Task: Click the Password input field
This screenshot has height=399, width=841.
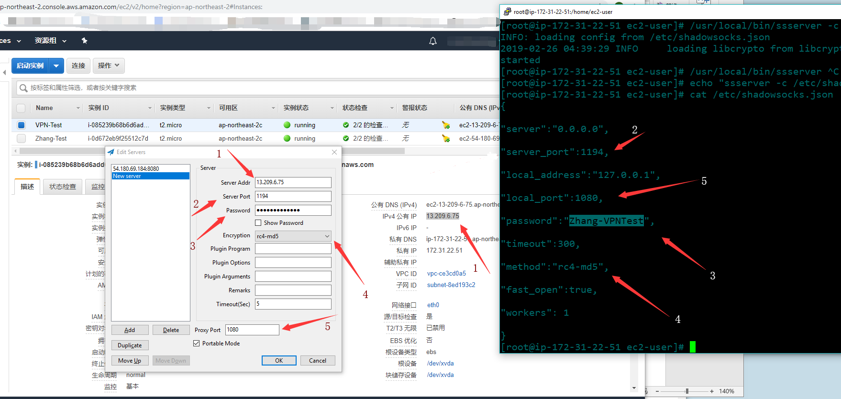Action: tap(293, 210)
